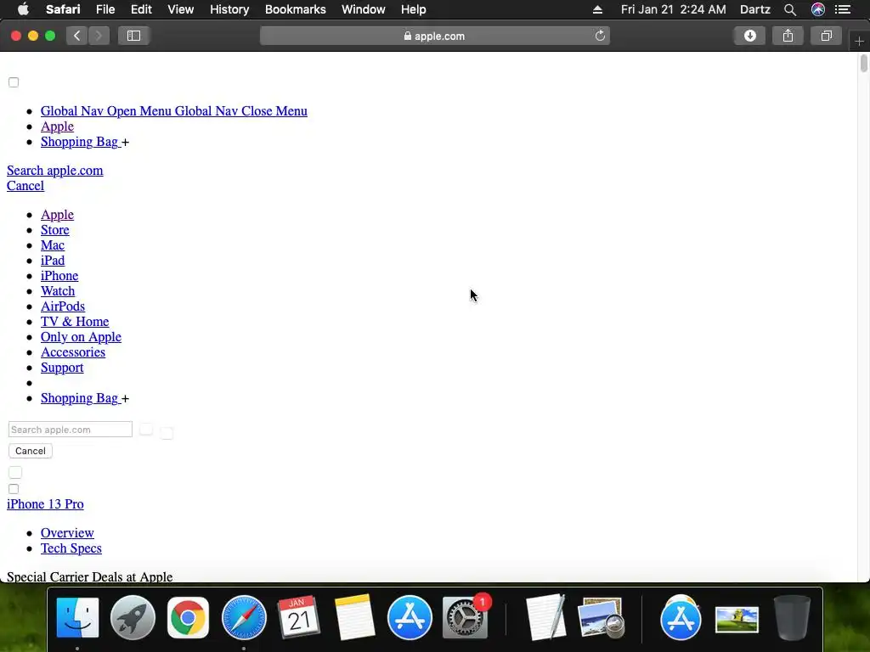Show the Safari sidebar
The height and width of the screenshot is (652, 870).
pyautogui.click(x=133, y=36)
